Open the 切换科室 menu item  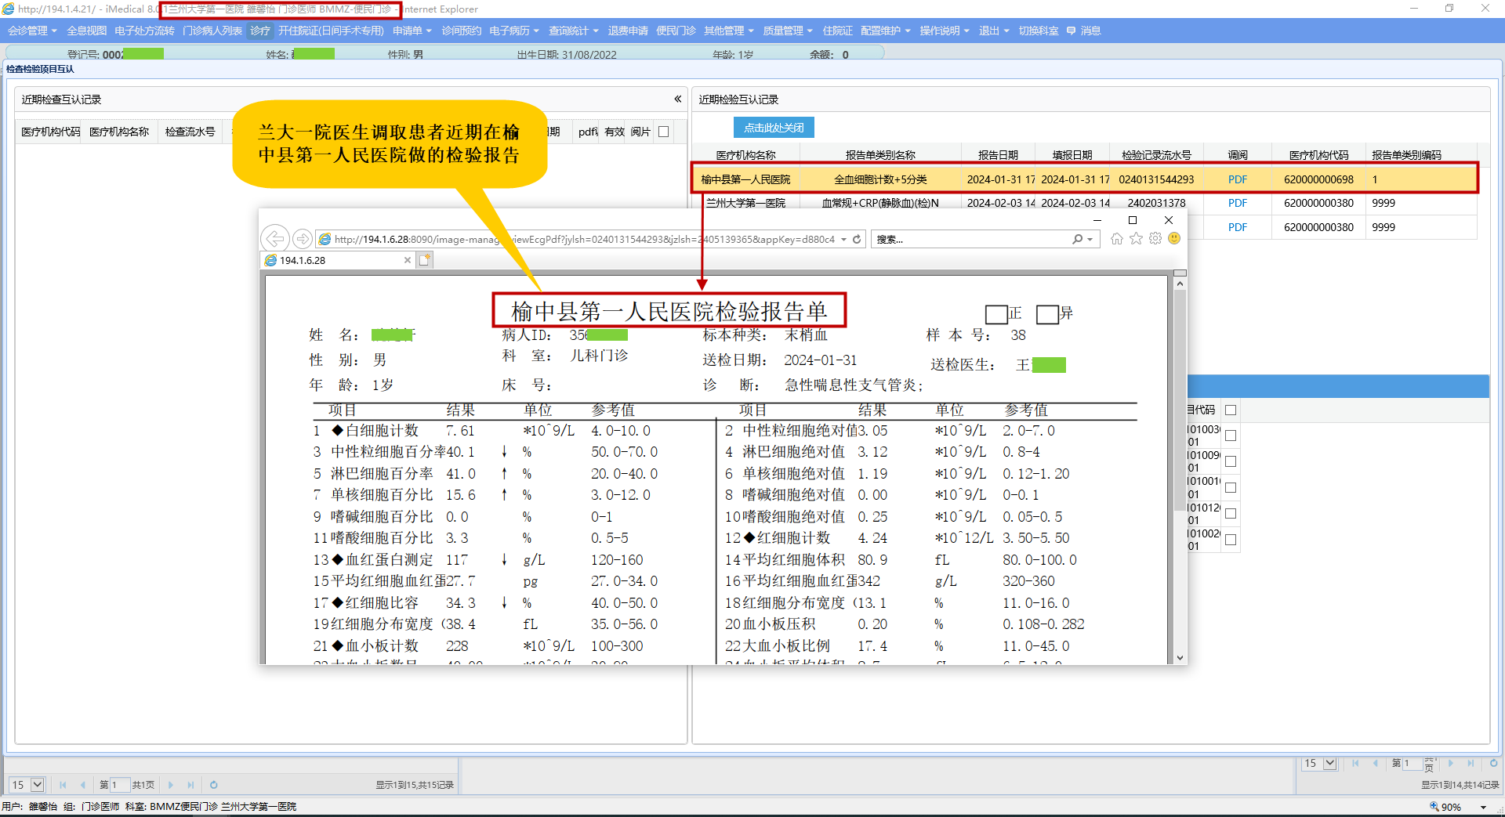(1039, 31)
